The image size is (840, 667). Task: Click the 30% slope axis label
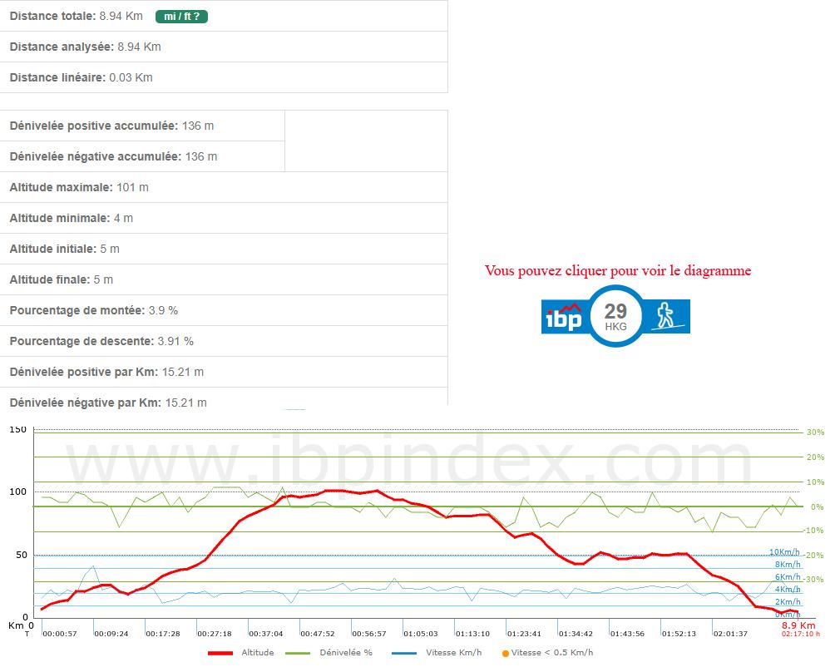(x=814, y=432)
